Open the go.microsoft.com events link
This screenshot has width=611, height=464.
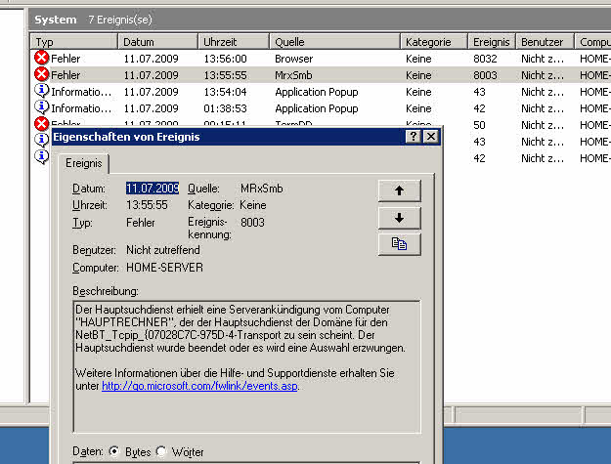(199, 386)
